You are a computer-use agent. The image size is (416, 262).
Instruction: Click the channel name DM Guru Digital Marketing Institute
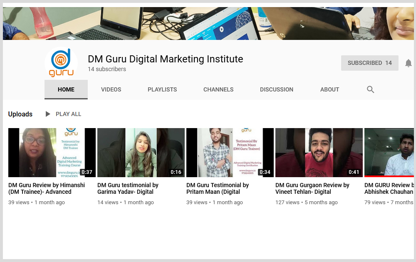pyautogui.click(x=165, y=59)
